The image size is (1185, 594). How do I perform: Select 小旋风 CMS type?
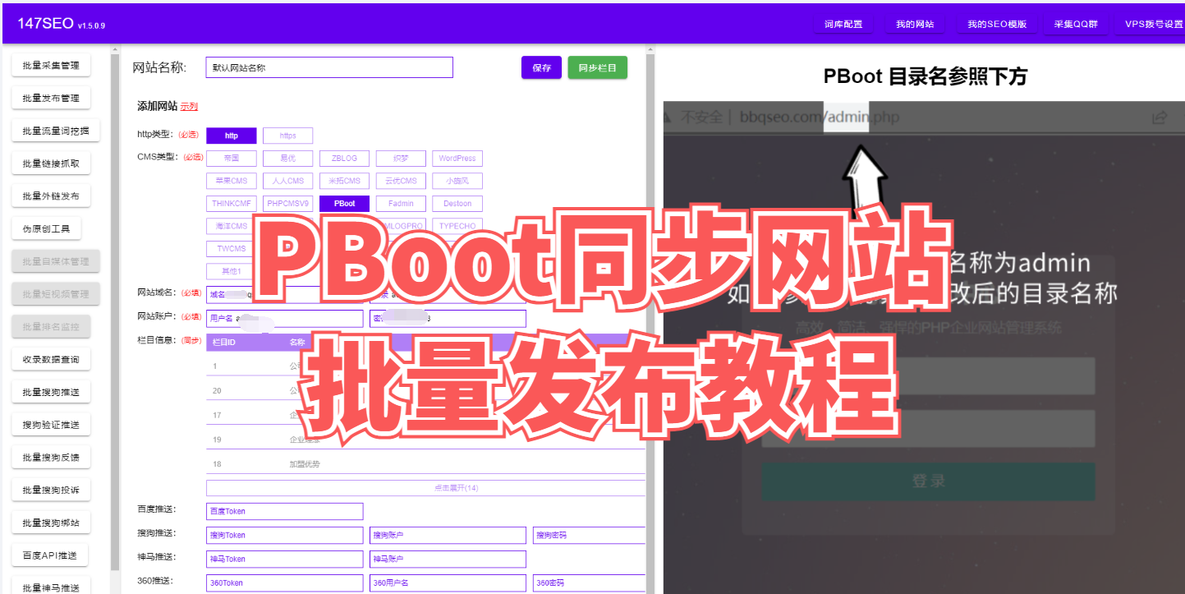pos(457,181)
